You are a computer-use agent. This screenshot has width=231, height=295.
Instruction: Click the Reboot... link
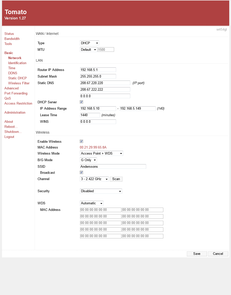coord(11,127)
